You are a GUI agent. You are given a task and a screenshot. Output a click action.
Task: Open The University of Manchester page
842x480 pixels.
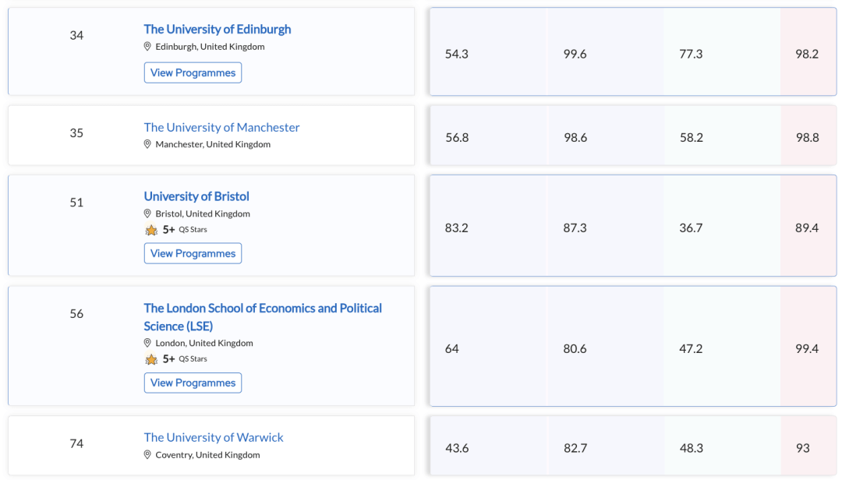(221, 127)
